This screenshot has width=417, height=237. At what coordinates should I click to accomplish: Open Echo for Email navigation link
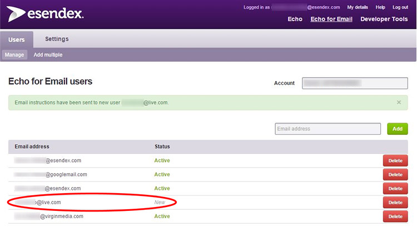tap(331, 19)
